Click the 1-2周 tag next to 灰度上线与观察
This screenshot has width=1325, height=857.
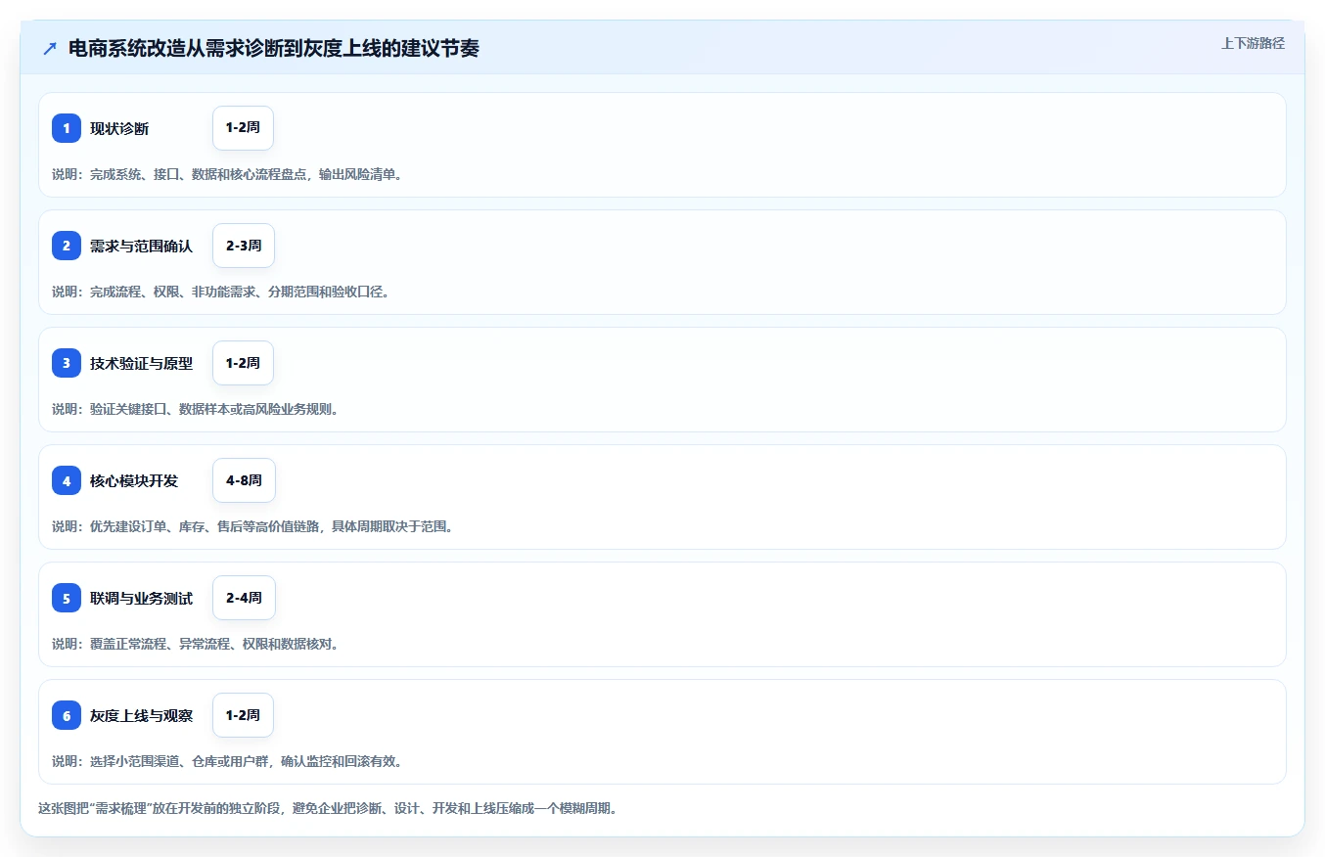pos(243,715)
